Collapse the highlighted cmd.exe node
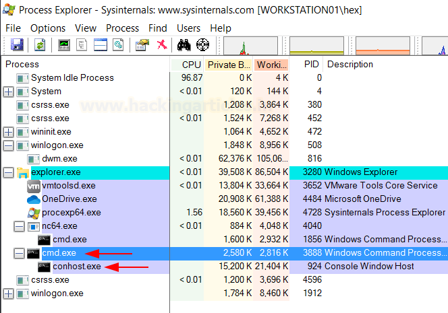Image resolution: width=448 pixels, height=313 pixels. coord(19,253)
